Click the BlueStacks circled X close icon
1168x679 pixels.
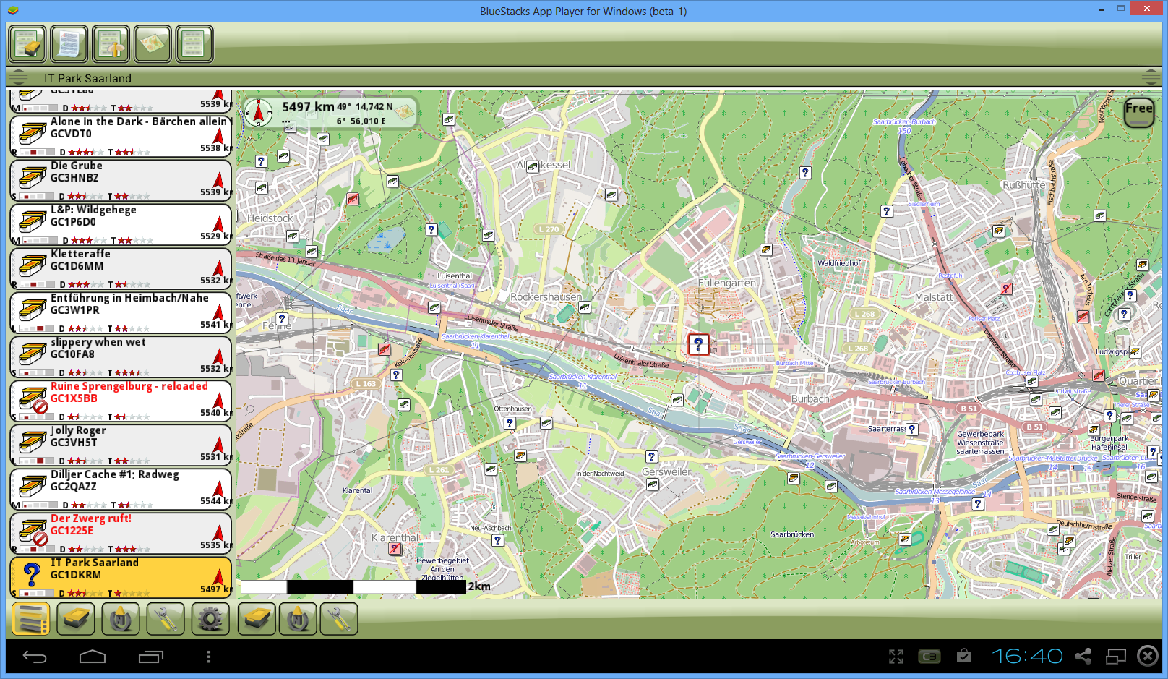pyautogui.click(x=1148, y=656)
